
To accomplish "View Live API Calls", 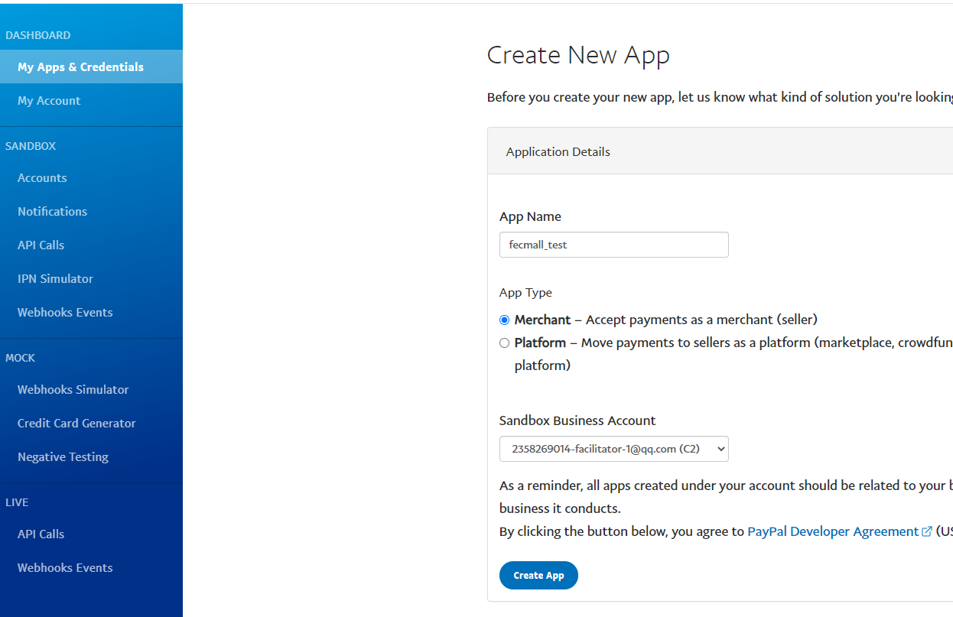I will coord(41,534).
